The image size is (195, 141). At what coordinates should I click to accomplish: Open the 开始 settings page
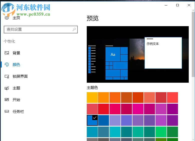point(16,100)
